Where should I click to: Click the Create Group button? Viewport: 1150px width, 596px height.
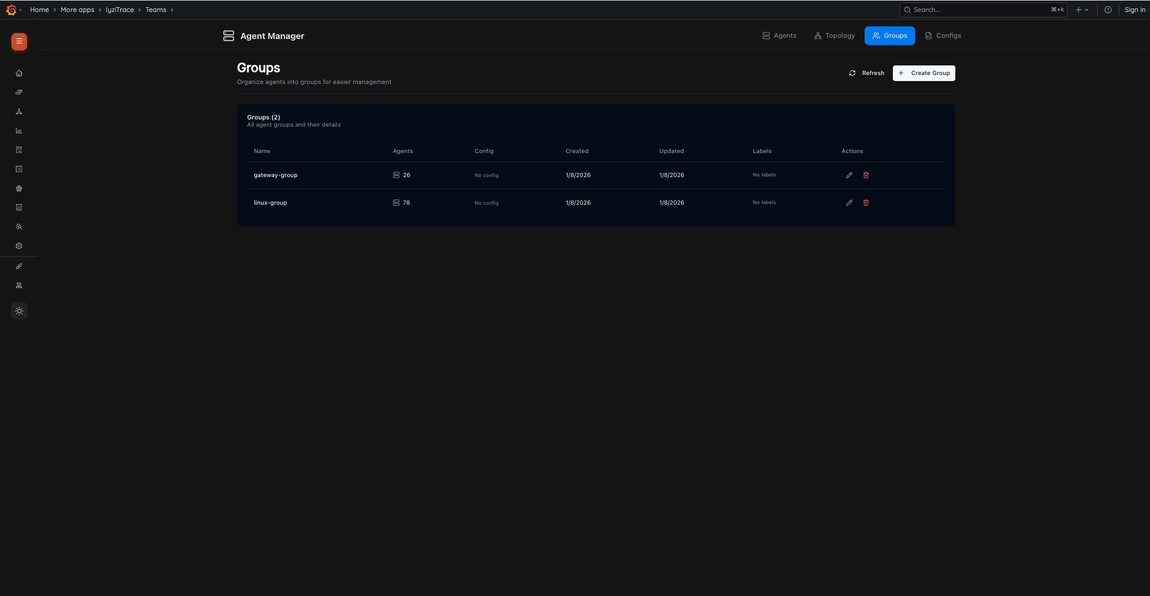[x=924, y=73]
